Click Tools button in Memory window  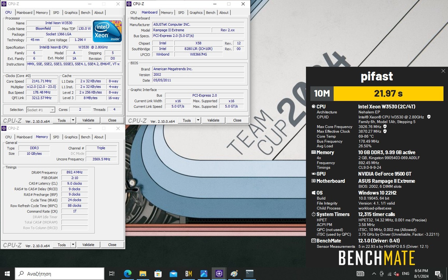62,244
